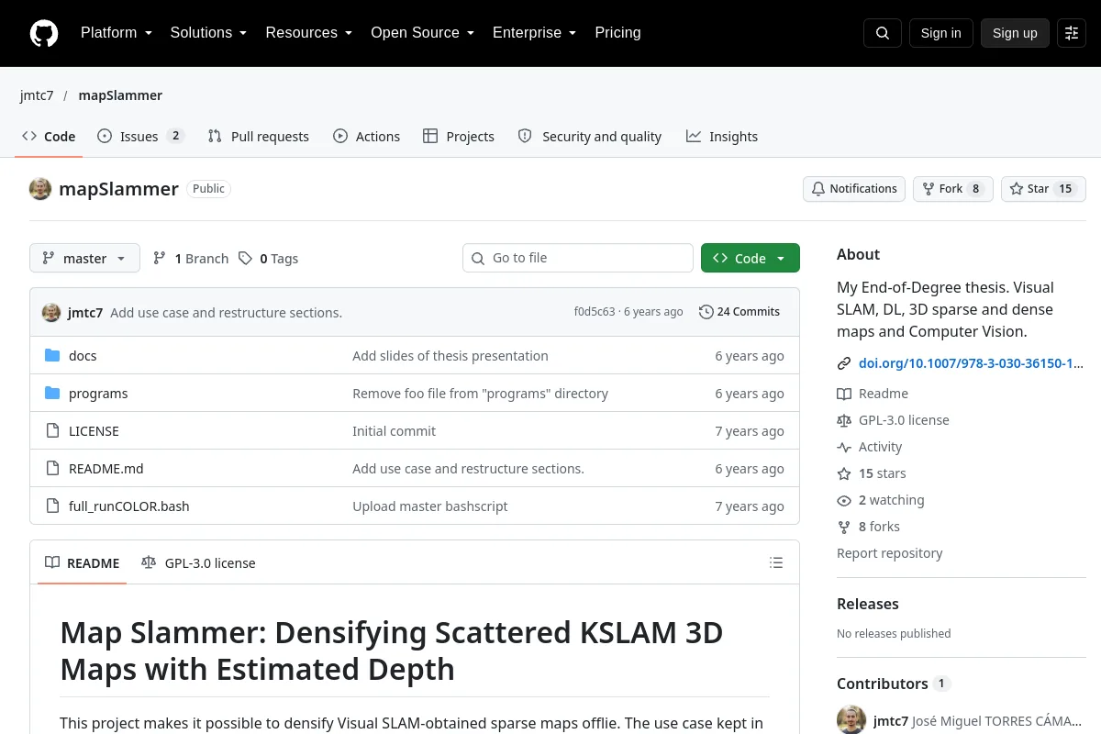This screenshot has height=734, width=1101.
Task: Open the search magnifier in header
Action: pyautogui.click(x=883, y=33)
